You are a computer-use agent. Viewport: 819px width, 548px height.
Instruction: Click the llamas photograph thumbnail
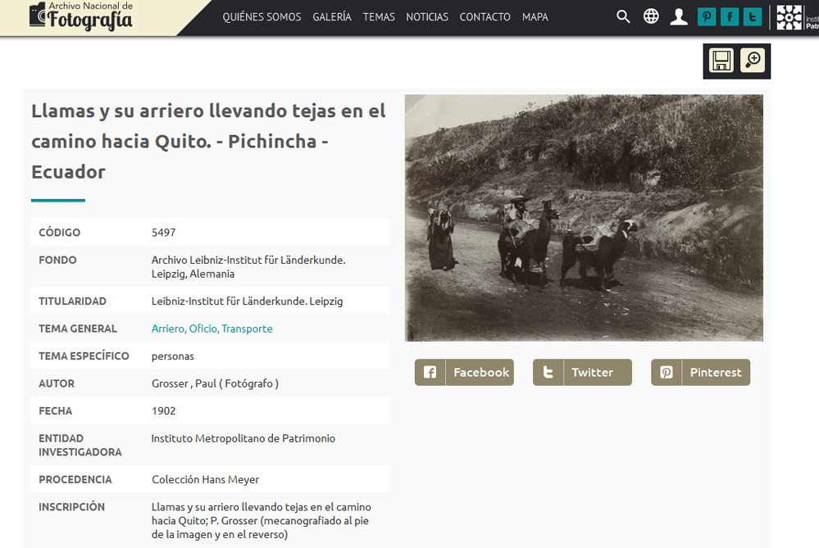click(x=584, y=218)
